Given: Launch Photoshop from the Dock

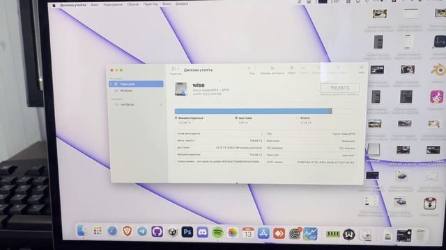Looking at the screenshot, I should [x=187, y=232].
